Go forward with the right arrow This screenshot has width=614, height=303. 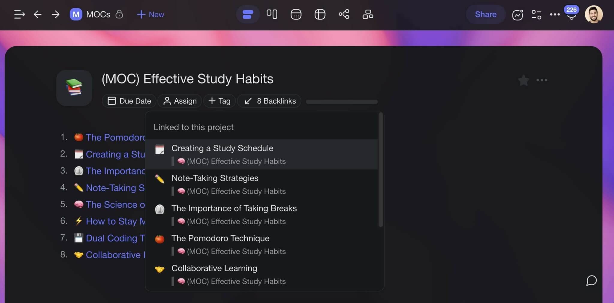[55, 14]
